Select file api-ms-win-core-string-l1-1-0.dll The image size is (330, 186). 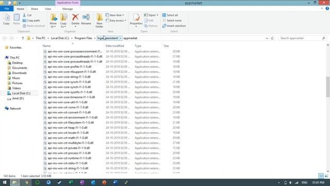point(69,77)
